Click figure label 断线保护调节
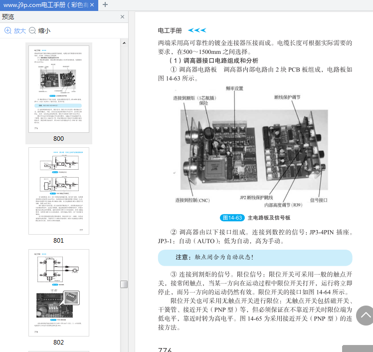373x352 pixels. tap(287, 97)
